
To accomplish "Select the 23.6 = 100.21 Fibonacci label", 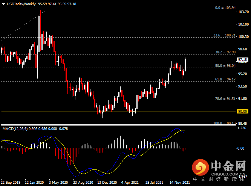I will pyautogui.click(x=224, y=35).
